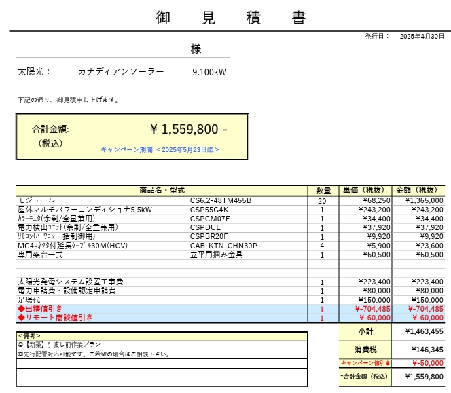Select amount ¥1,365,000
The width and height of the screenshot is (451, 393).
425,200
